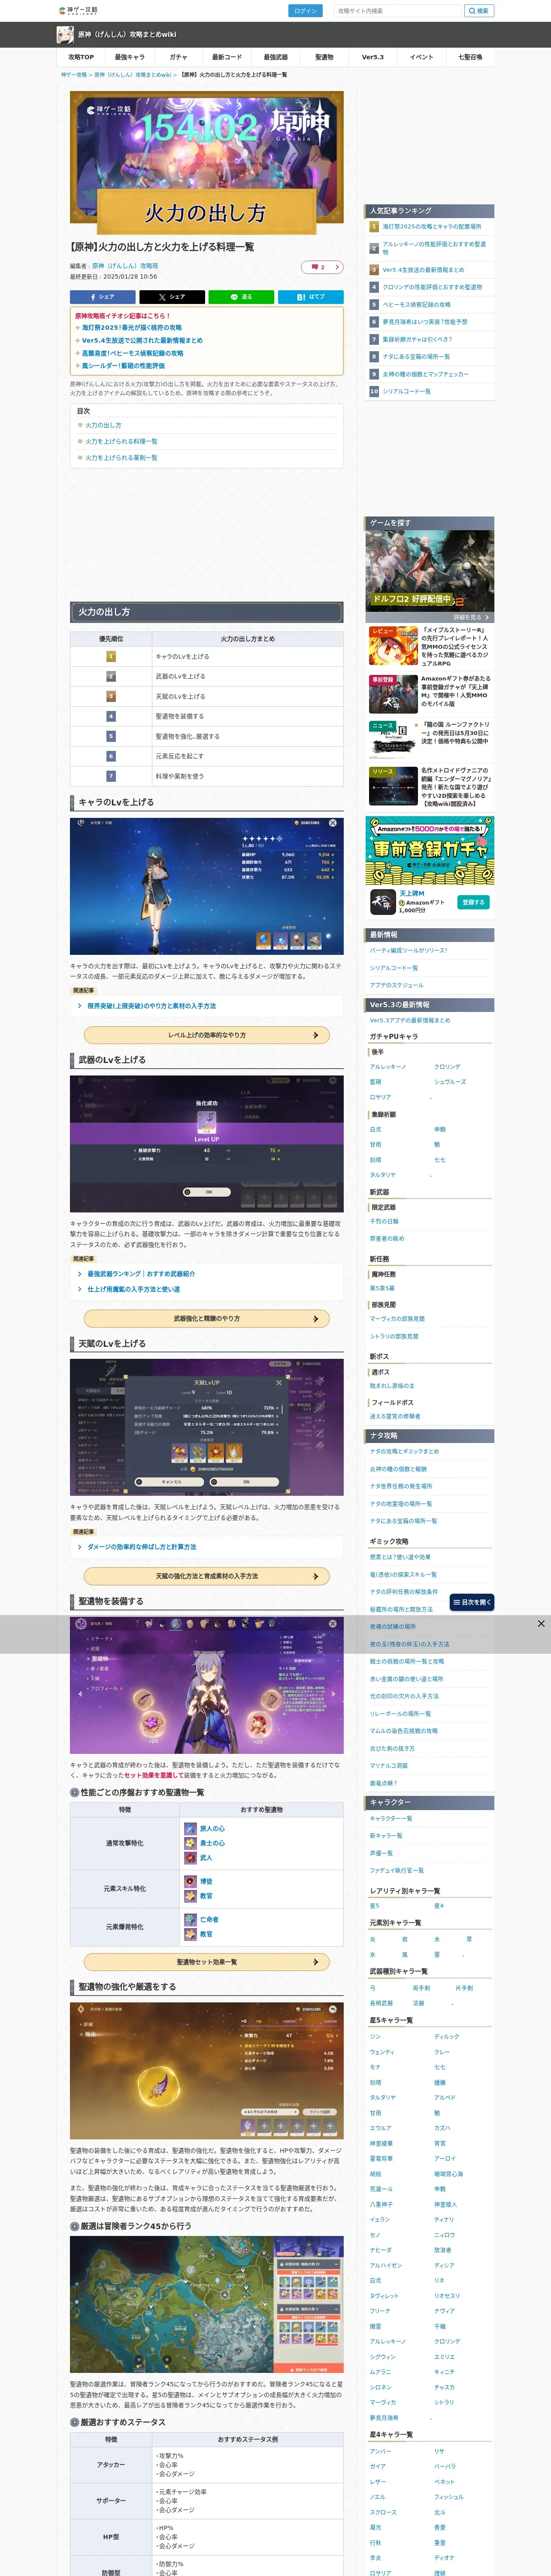
Task: Bookmark with the はてブ B! button
Action: click(x=311, y=297)
